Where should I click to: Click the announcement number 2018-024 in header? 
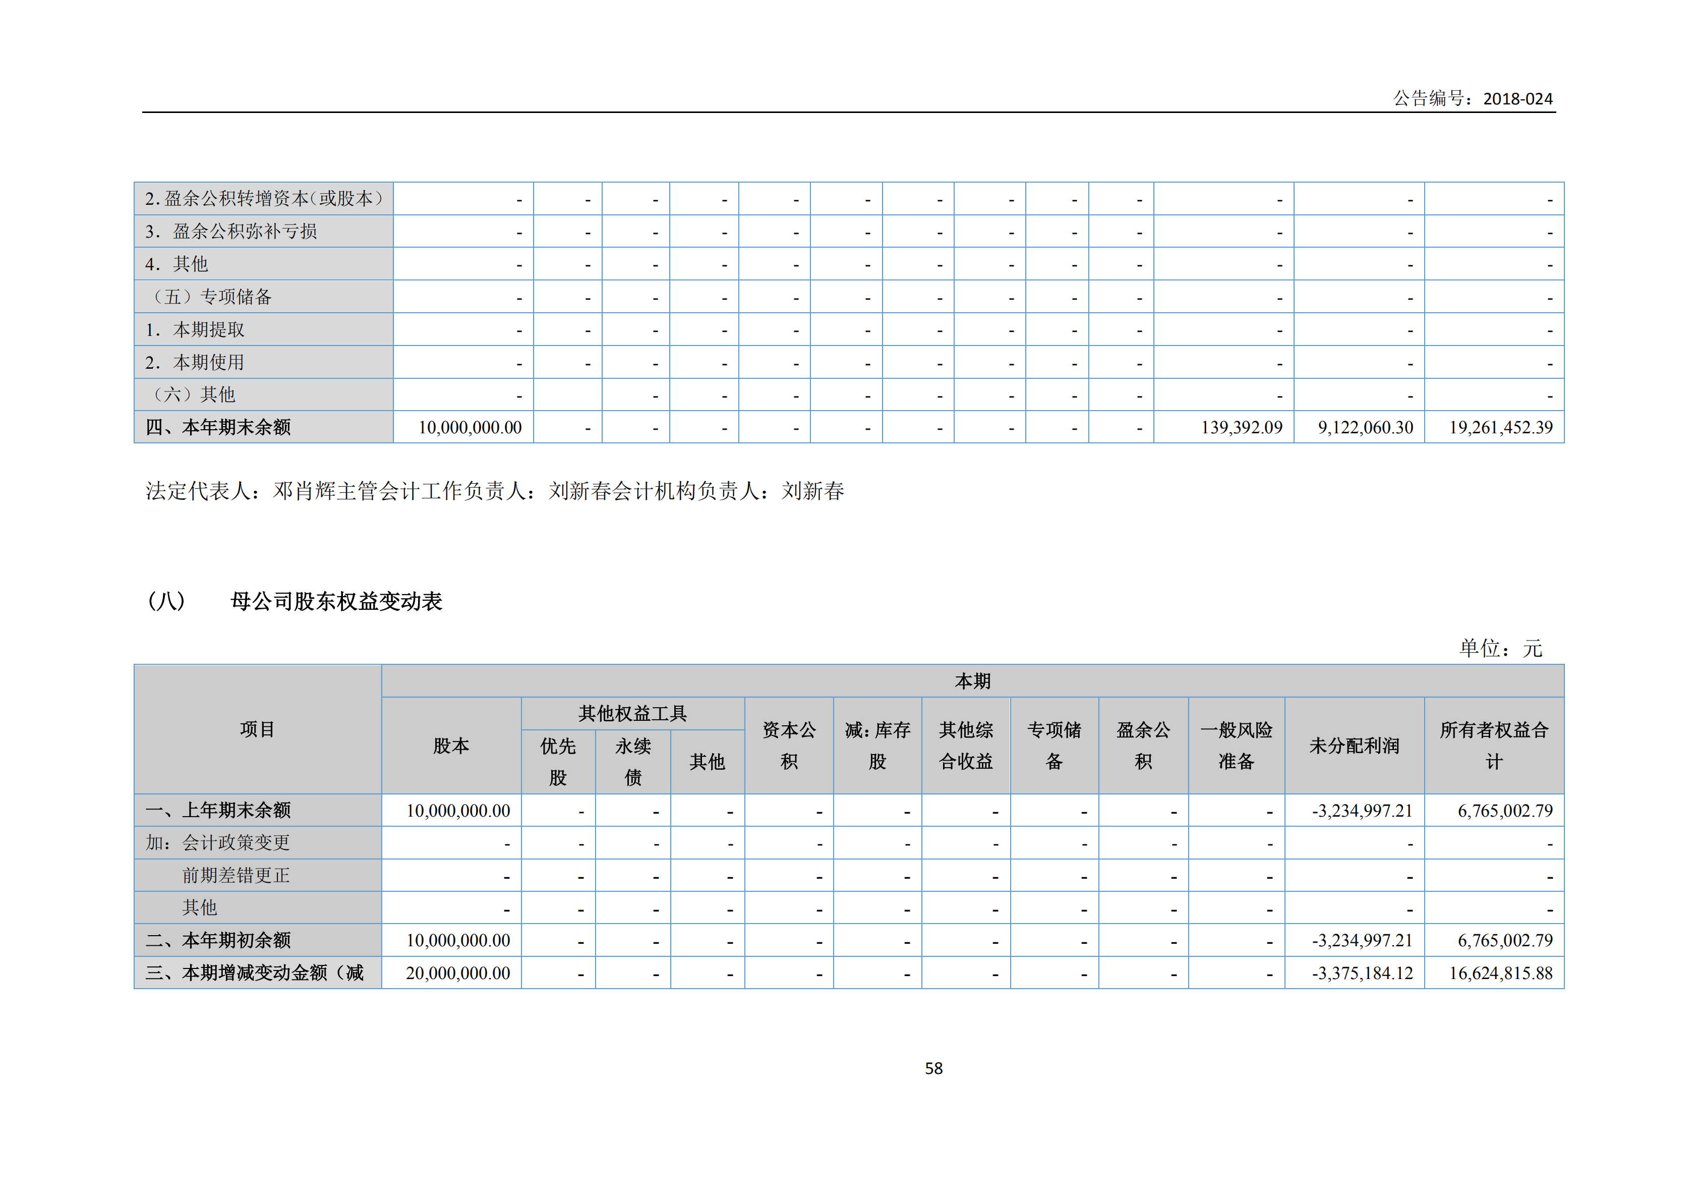pyautogui.click(x=1517, y=98)
